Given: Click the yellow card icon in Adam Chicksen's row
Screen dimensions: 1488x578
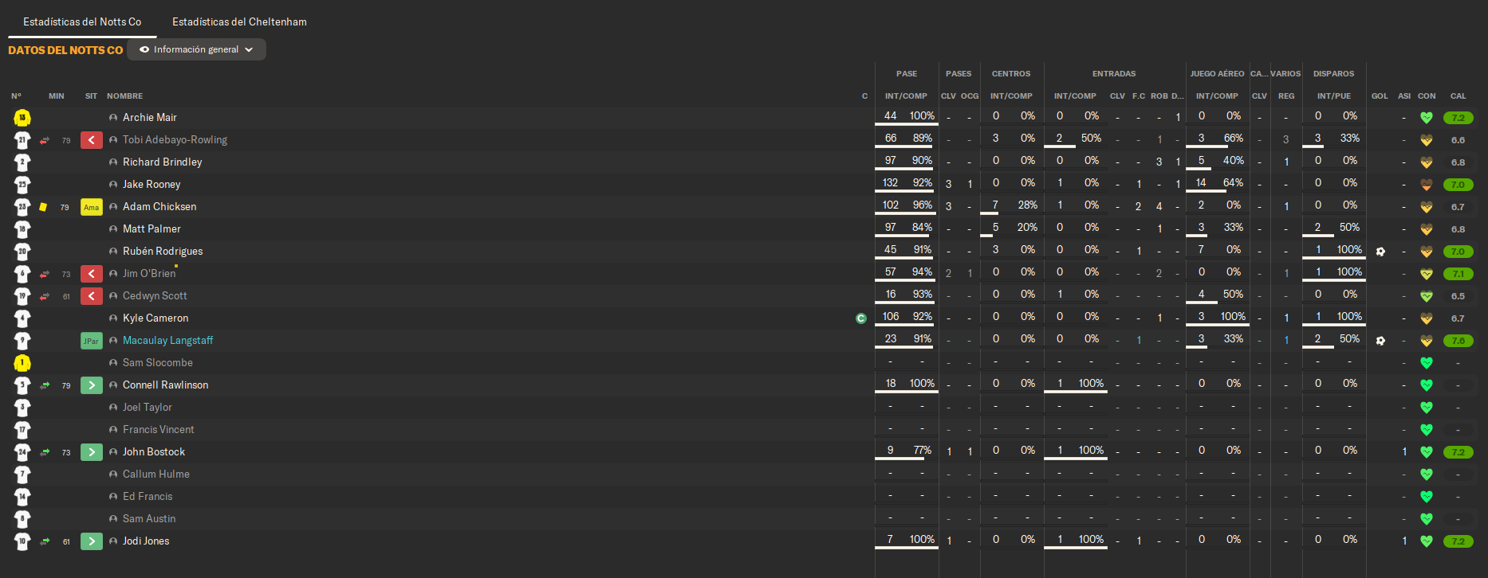Looking at the screenshot, I should 43,207.
